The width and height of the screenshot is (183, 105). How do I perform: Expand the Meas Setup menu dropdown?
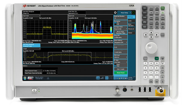pyautogui.click(x=124, y=13)
